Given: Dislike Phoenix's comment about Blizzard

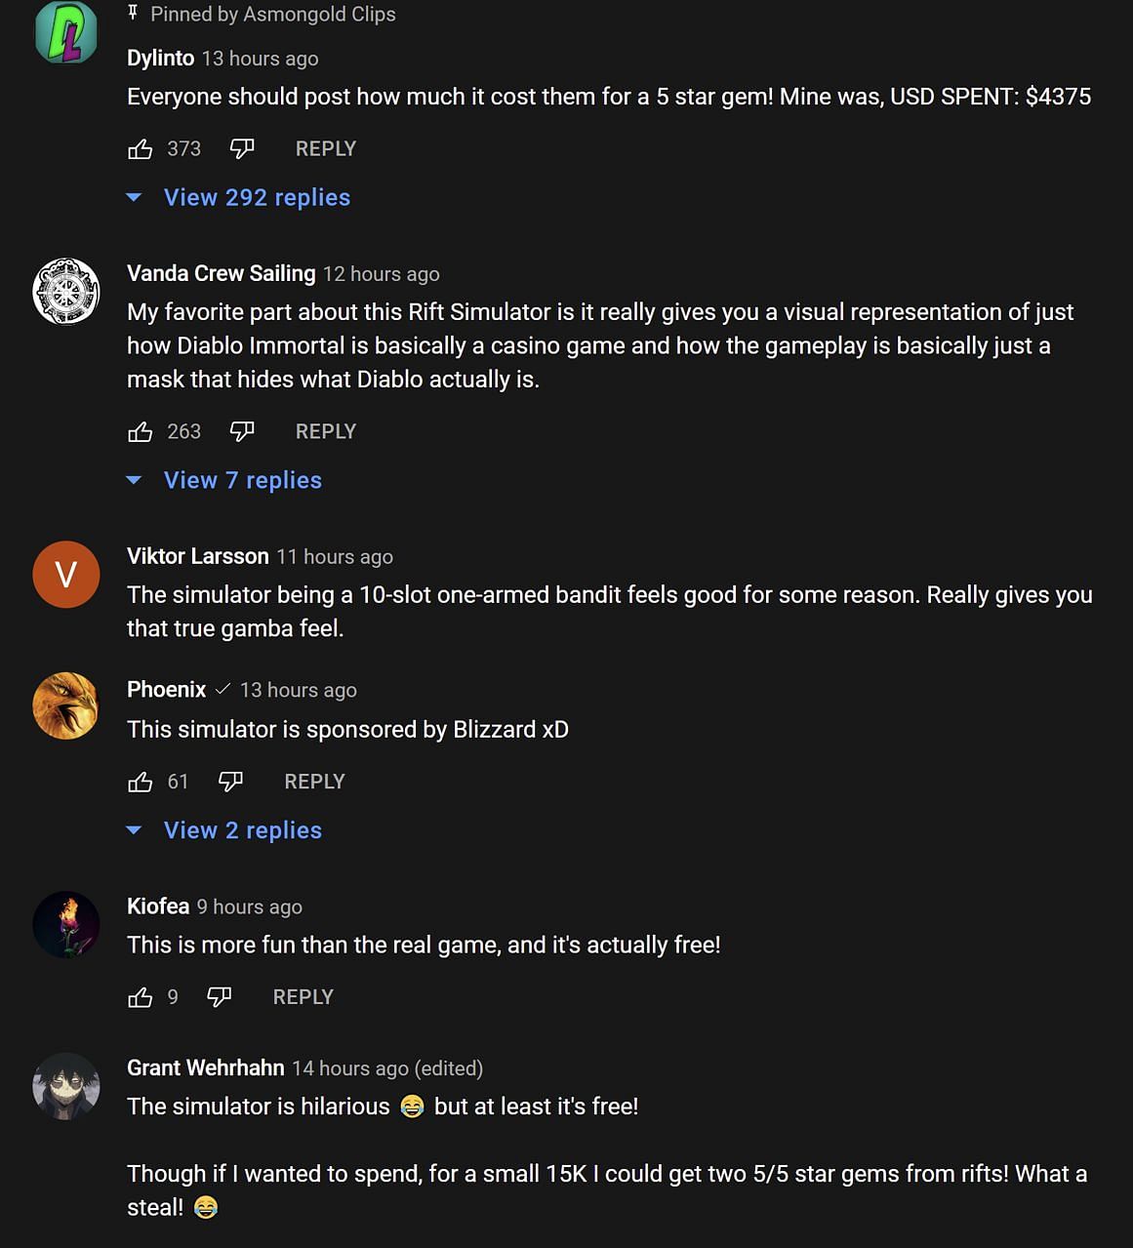Looking at the screenshot, I should [230, 783].
